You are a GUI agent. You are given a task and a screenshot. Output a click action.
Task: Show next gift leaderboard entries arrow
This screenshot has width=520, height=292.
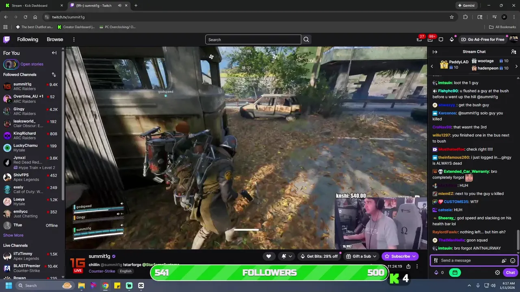tap(516, 66)
